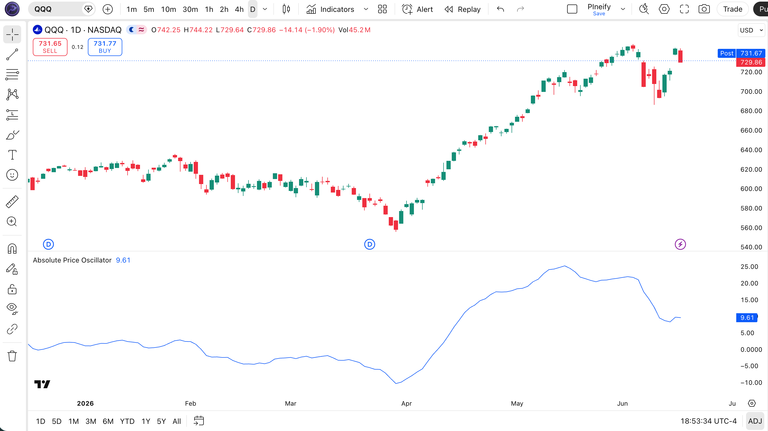
Task: Take a chart snapshot with camera icon
Action: [704, 9]
